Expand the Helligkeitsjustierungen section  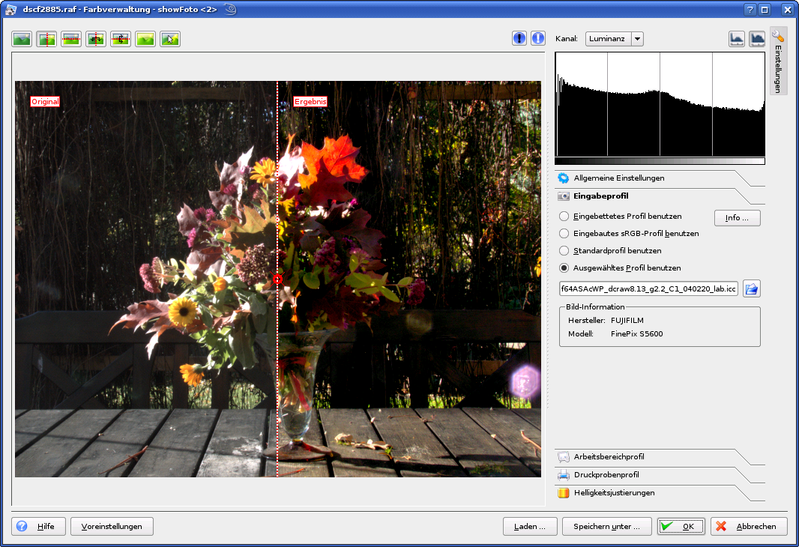point(614,493)
